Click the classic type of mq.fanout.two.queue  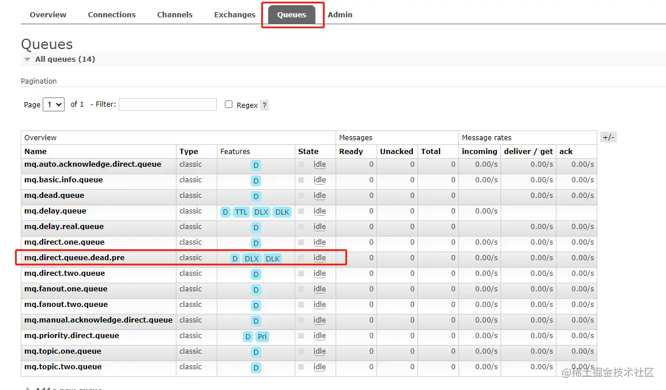click(190, 305)
